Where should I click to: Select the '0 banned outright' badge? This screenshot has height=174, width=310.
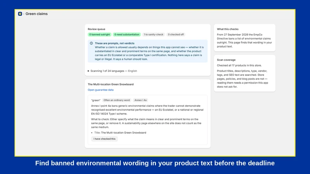tap(100, 34)
